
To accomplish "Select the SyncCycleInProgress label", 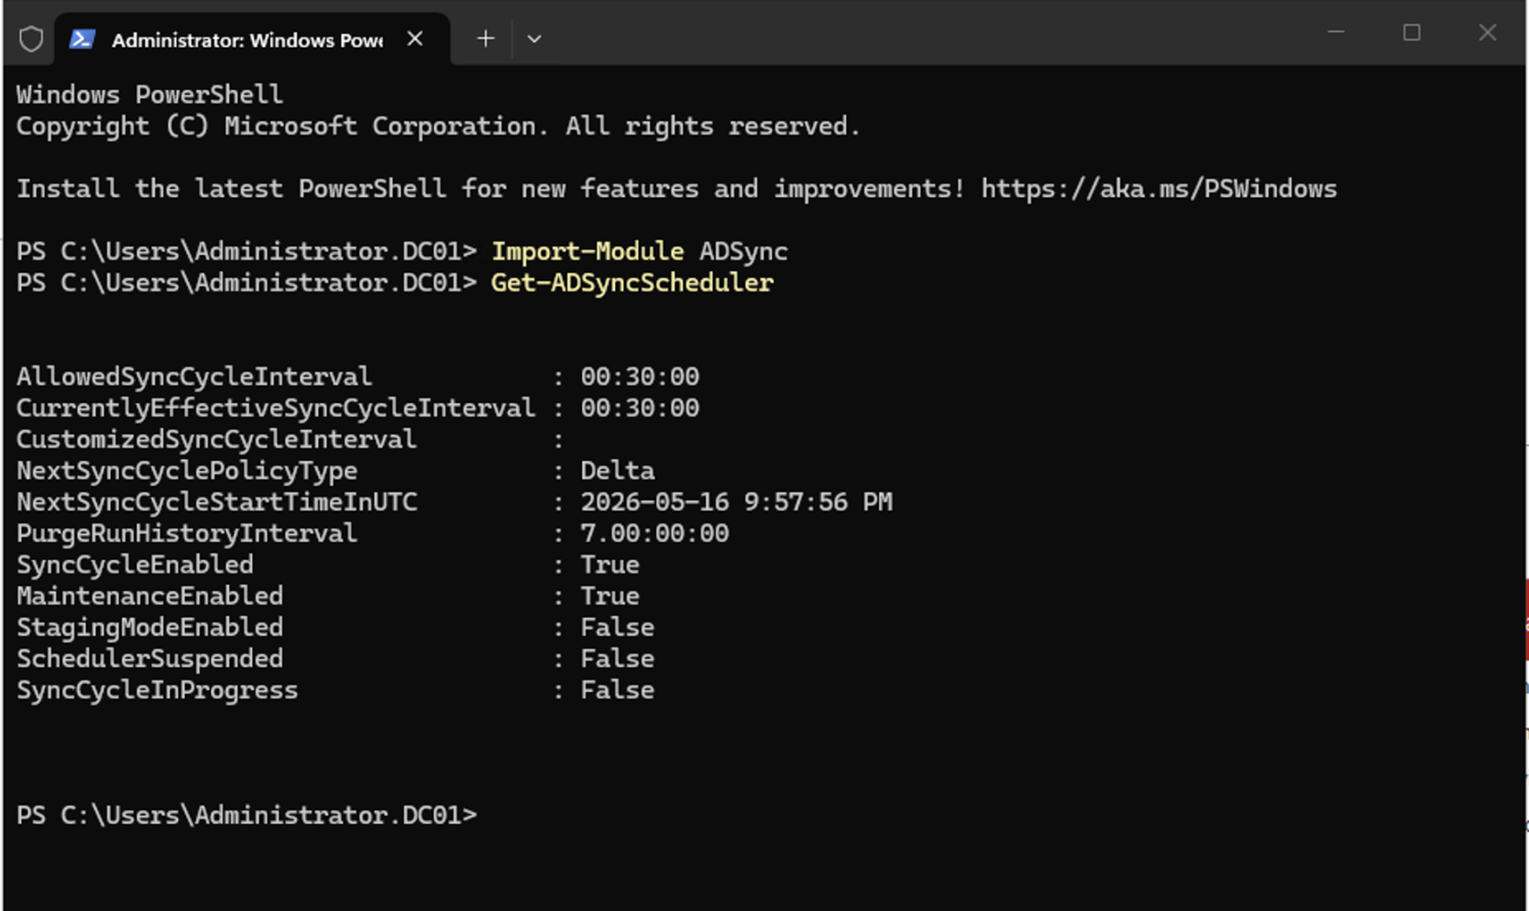I will (x=158, y=690).
